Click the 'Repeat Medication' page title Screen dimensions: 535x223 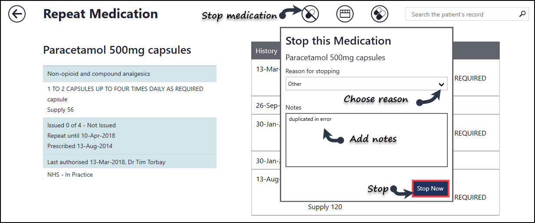pos(100,14)
